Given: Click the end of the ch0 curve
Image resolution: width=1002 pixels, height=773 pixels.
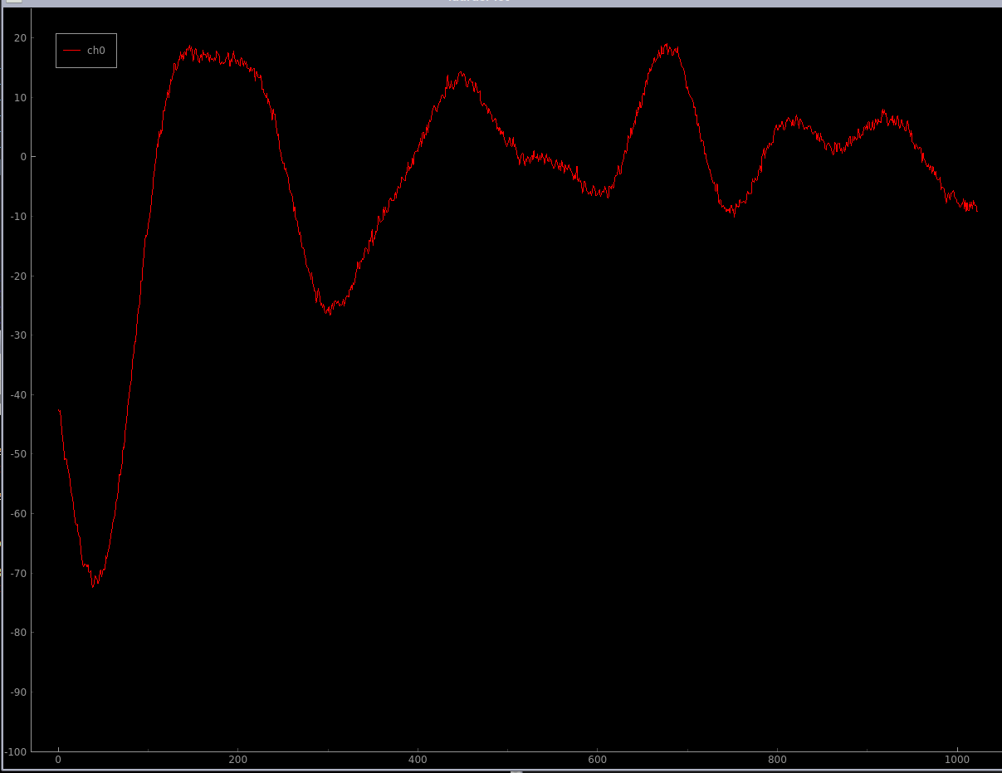Looking at the screenshot, I should point(977,209).
